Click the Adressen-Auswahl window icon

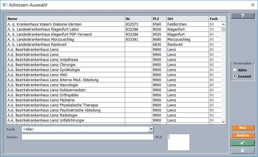pos(5,5)
